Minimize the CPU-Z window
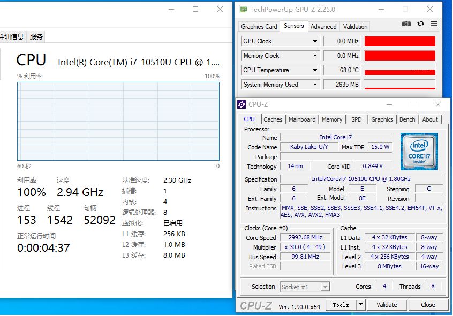 coord(389,104)
